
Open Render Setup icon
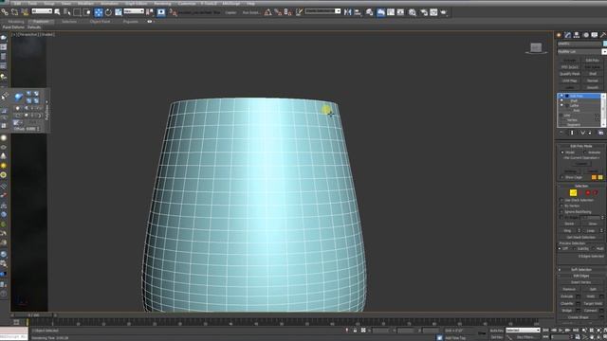point(424,12)
